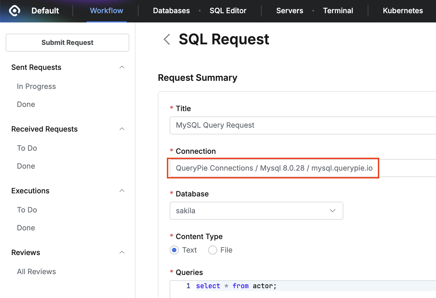Click the Submit Request button
This screenshot has width=436, height=298.
(x=67, y=43)
